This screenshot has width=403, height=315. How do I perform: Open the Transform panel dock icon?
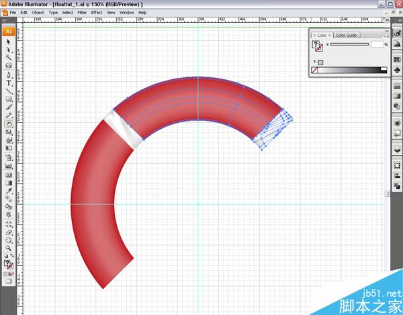point(397,166)
